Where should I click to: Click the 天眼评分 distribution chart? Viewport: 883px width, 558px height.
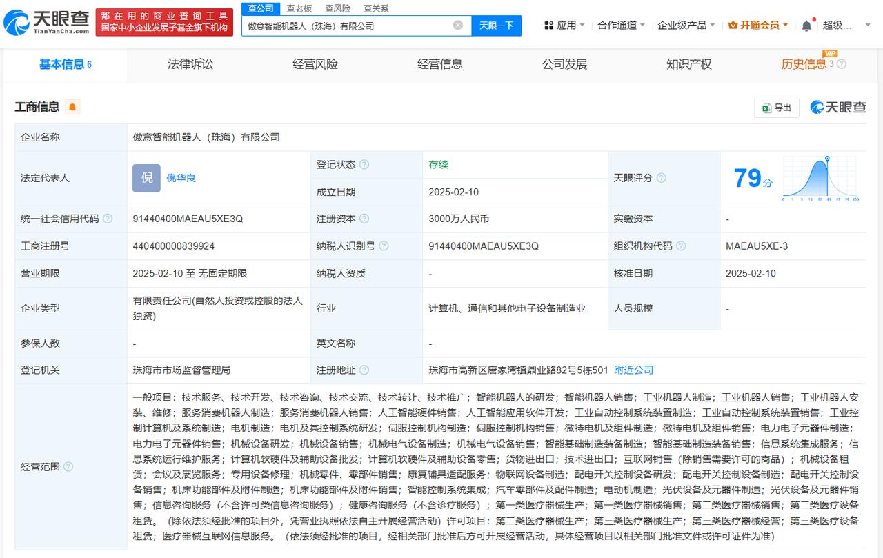click(x=820, y=178)
